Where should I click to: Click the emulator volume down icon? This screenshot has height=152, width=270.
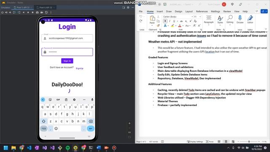(10, 12)
